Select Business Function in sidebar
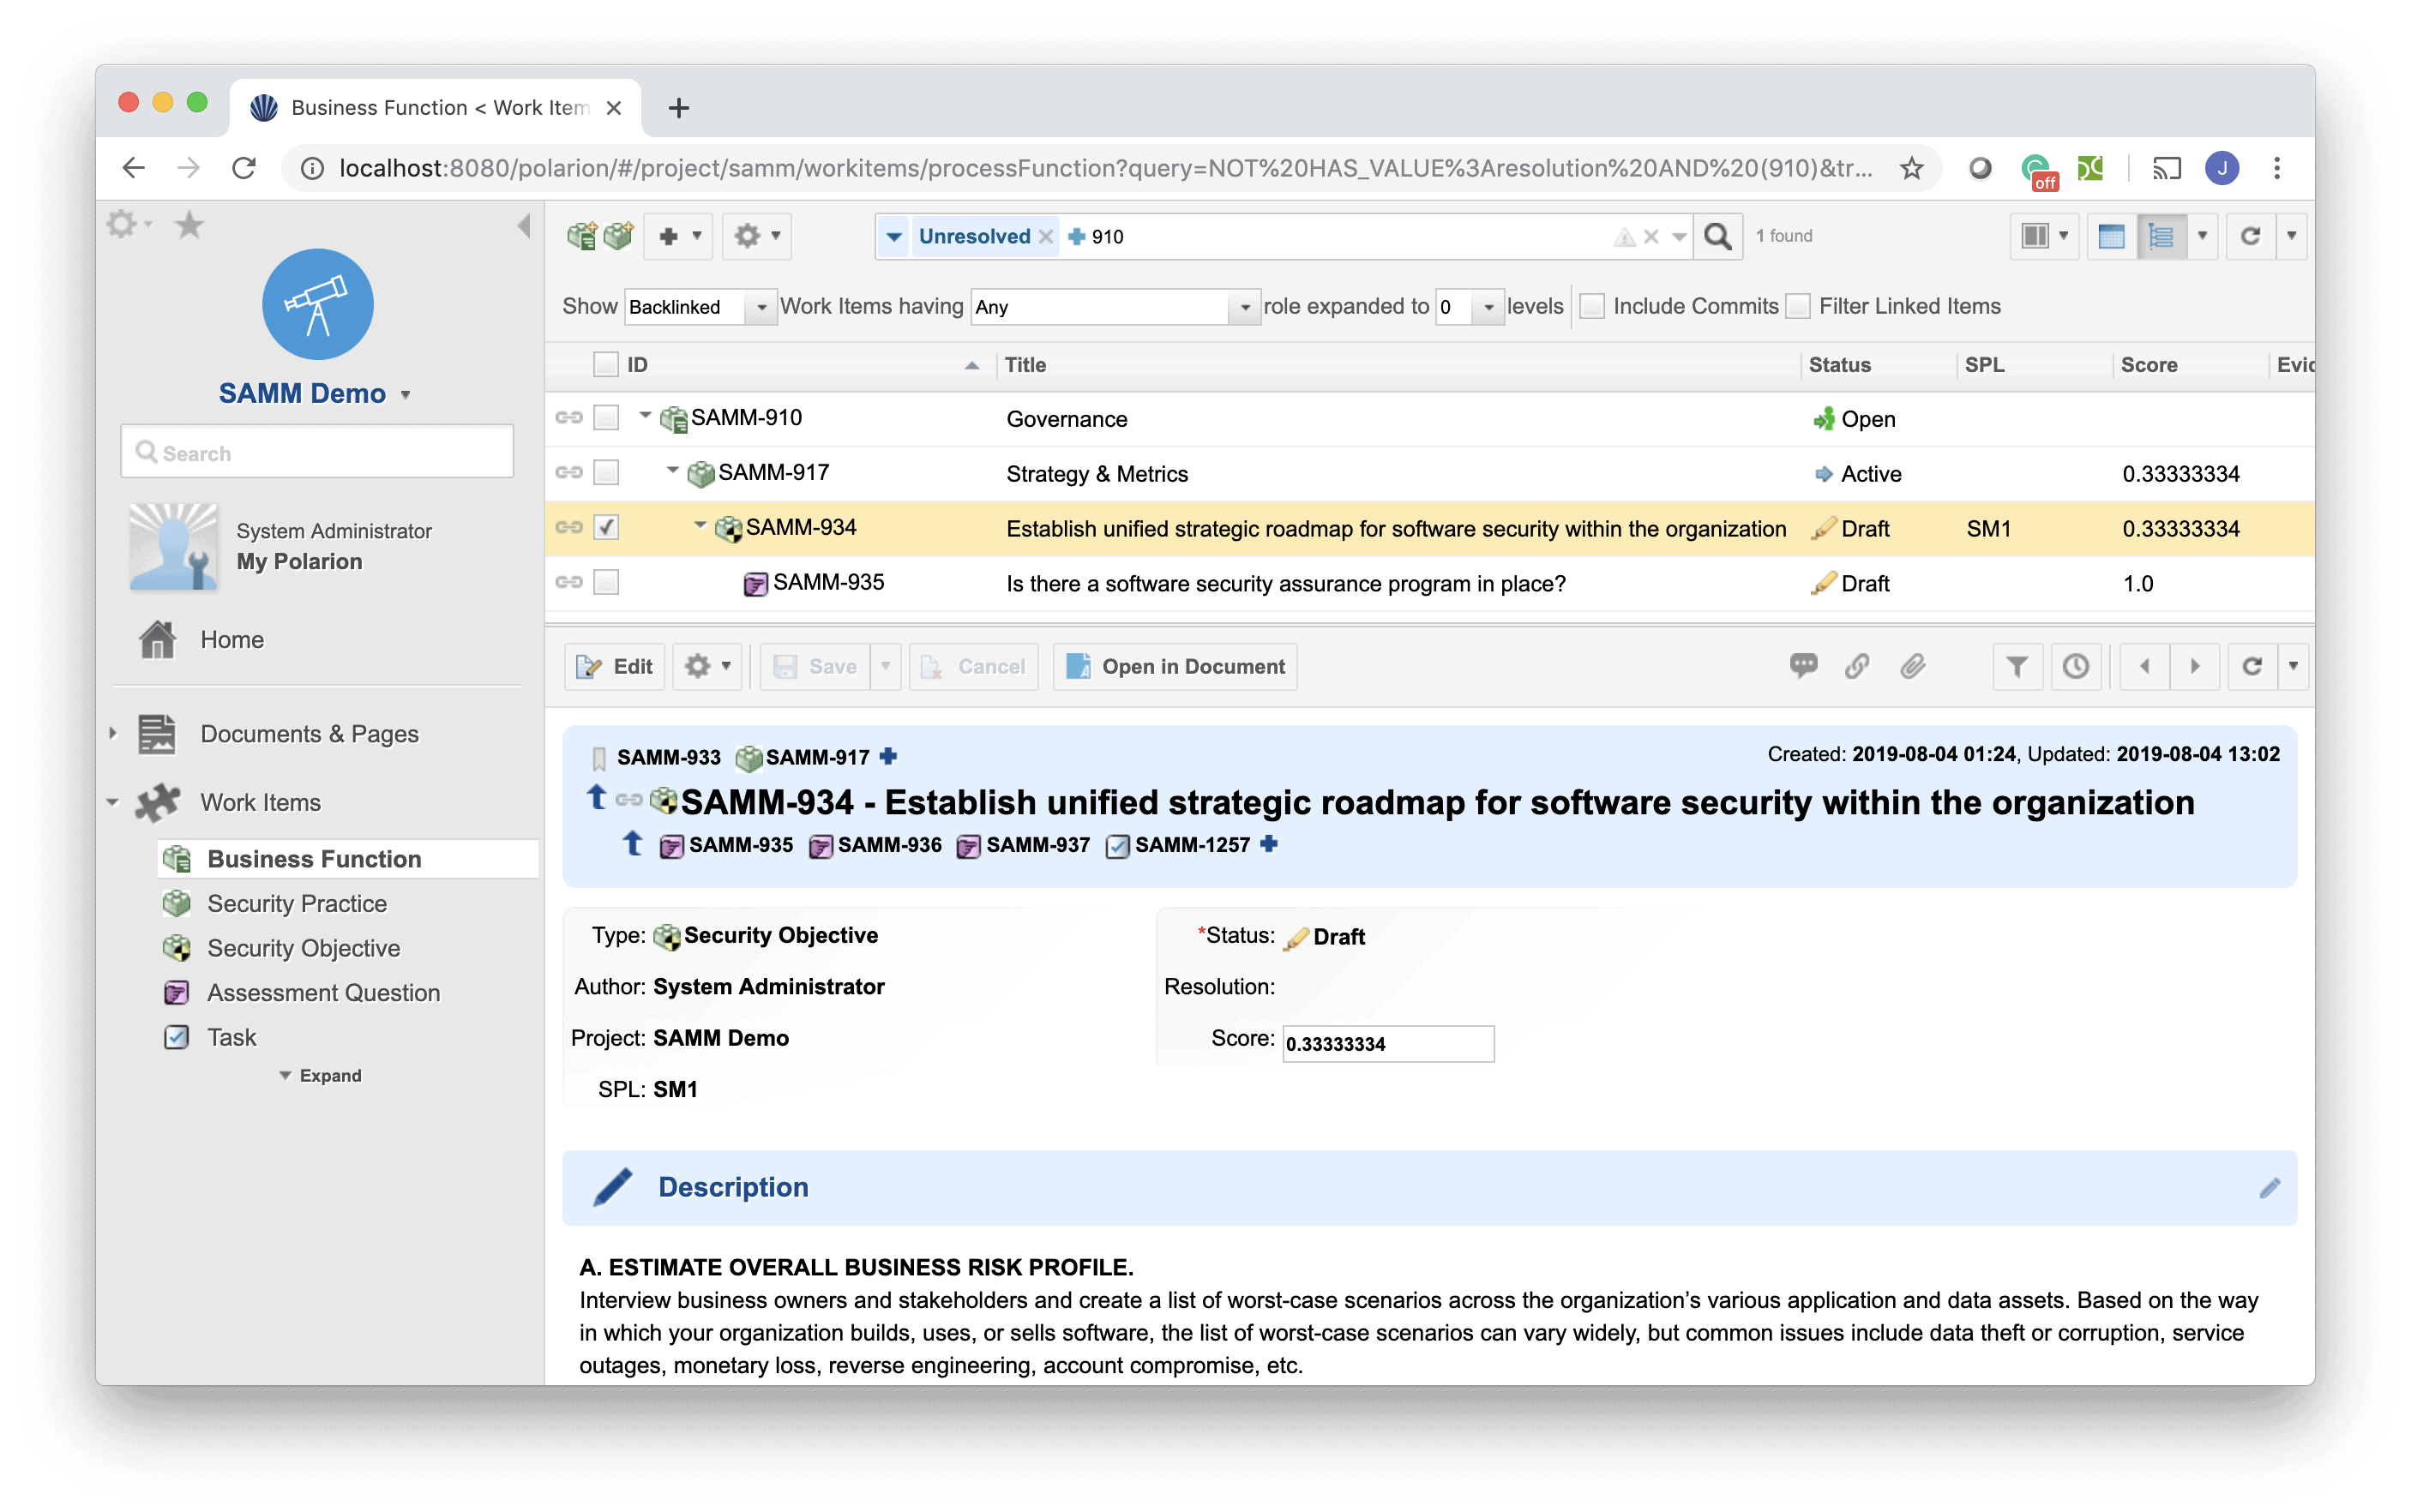Viewport: 2411px width, 1512px height. 347,859
